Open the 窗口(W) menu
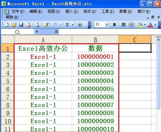The width and height of the screenshot is (161, 132). [144, 11]
